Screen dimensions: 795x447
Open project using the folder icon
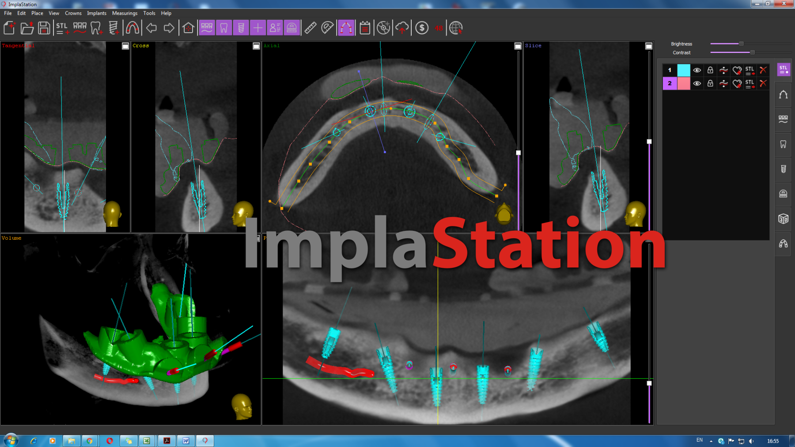tap(27, 28)
